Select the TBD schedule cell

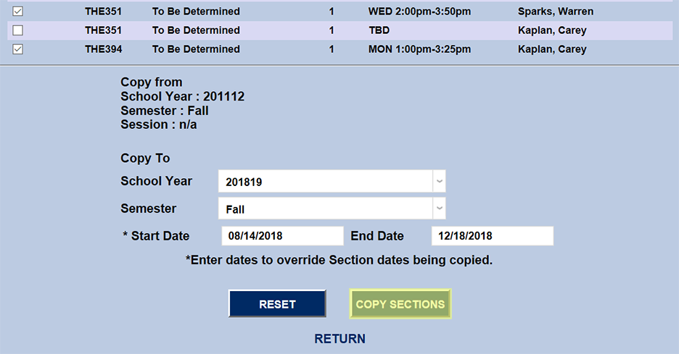coord(379,30)
